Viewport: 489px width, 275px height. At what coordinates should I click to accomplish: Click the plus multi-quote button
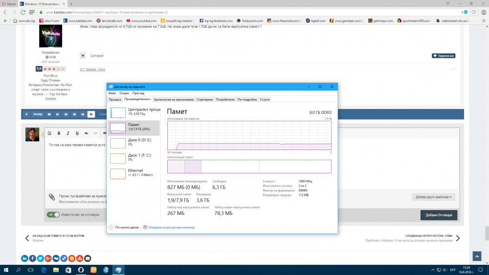(83, 55)
